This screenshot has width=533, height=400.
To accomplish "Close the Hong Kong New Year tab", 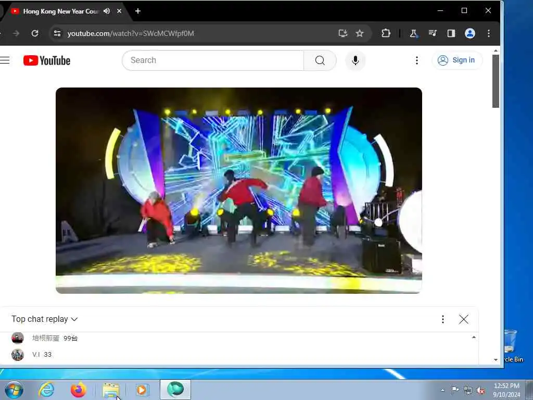I will click(119, 11).
